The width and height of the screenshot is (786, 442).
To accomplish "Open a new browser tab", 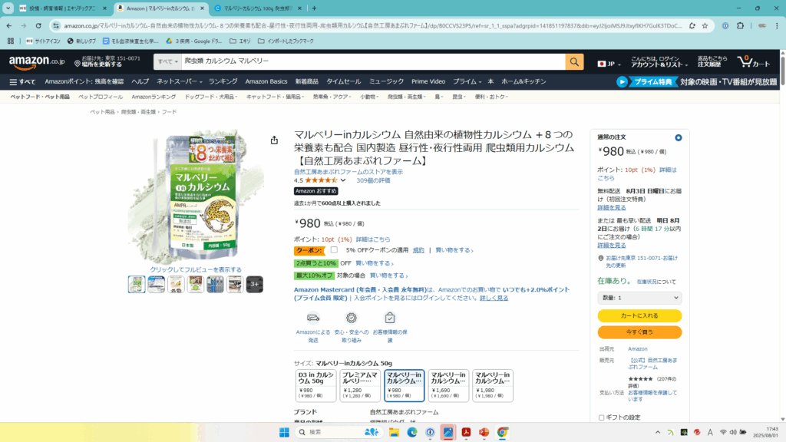I will 314,8.
